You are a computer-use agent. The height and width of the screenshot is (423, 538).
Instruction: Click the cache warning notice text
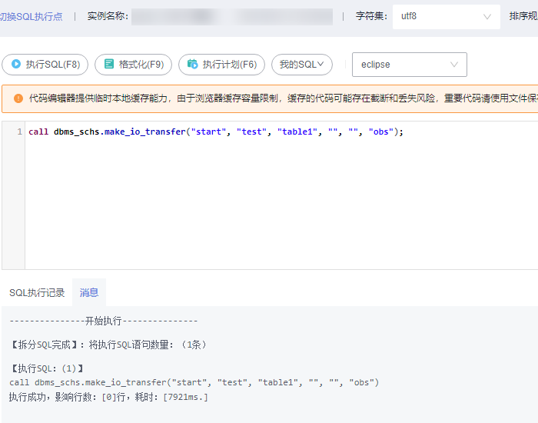pos(284,98)
